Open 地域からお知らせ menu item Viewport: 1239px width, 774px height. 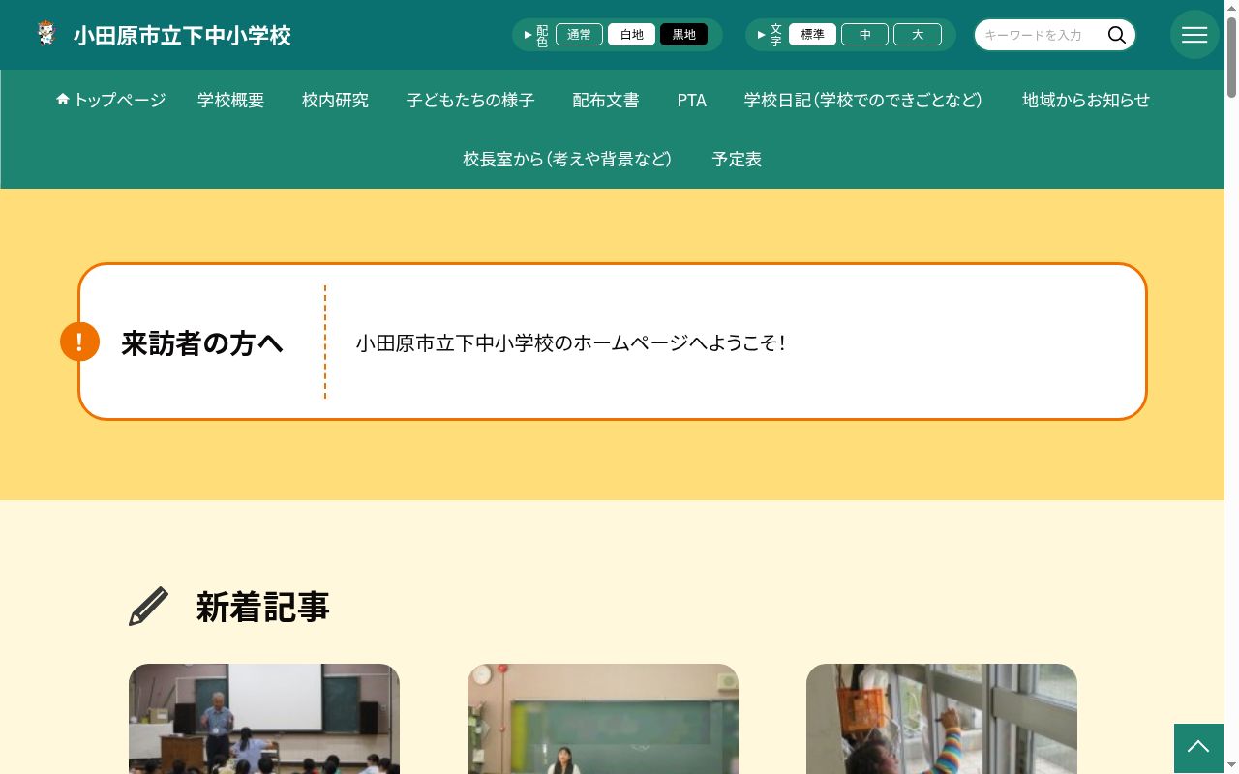click(1086, 100)
